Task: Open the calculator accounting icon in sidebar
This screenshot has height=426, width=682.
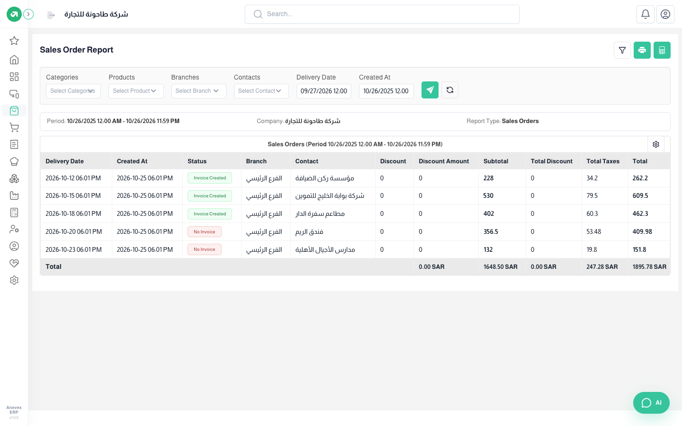Action: pyautogui.click(x=14, y=213)
